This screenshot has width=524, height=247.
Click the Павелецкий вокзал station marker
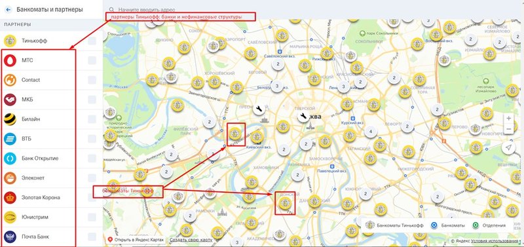coord(332,166)
